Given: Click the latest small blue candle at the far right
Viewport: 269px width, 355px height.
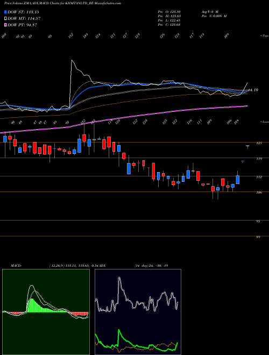Looking at the screenshot, I should [247, 146].
